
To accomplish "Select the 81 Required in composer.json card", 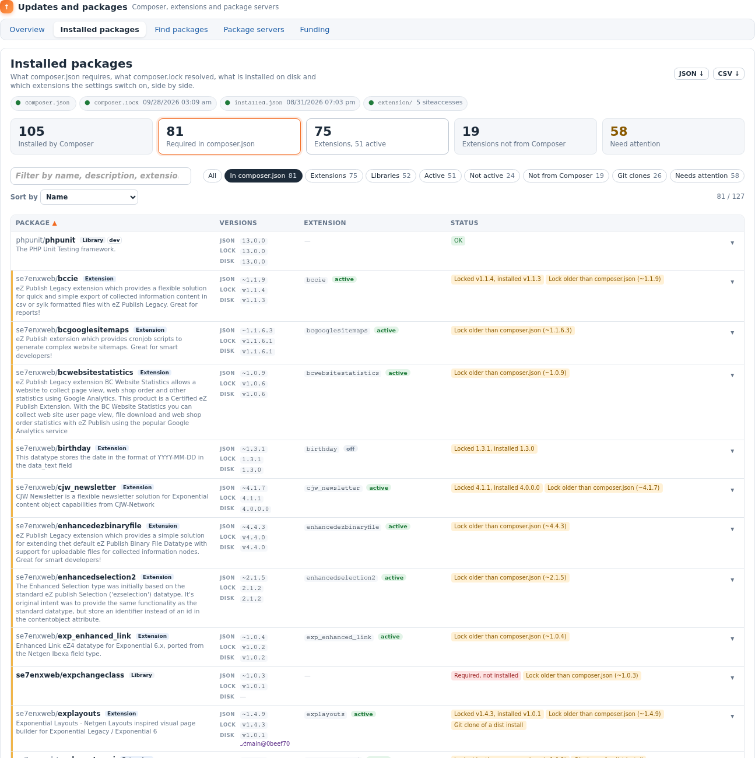I will coord(229,136).
